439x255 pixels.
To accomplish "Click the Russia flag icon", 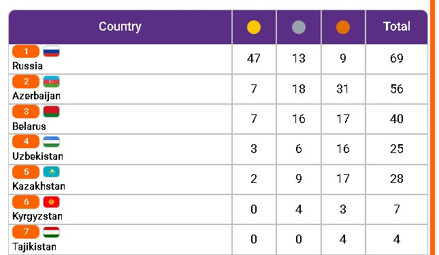I will tap(51, 52).
